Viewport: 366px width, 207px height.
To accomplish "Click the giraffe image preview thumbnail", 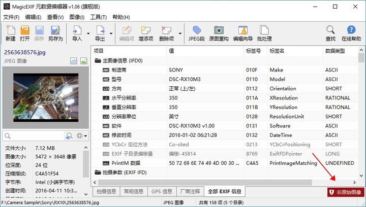I will click(x=46, y=97).
